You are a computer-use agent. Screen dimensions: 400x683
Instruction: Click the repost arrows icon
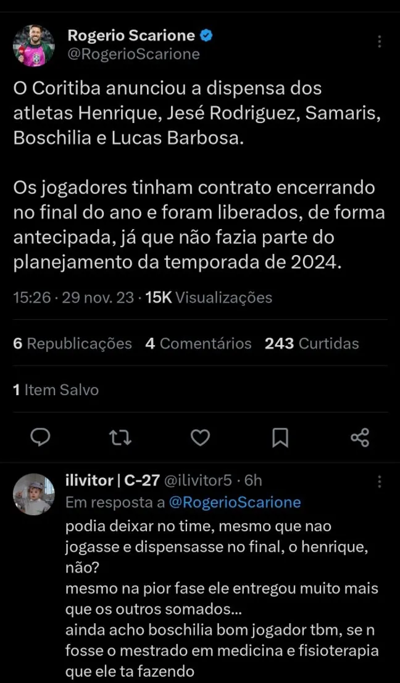[120, 438]
